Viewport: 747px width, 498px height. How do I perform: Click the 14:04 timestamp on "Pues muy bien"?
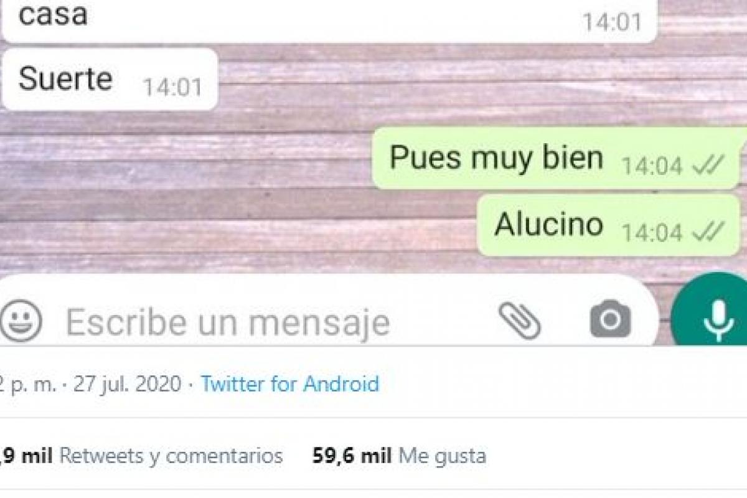click(652, 166)
